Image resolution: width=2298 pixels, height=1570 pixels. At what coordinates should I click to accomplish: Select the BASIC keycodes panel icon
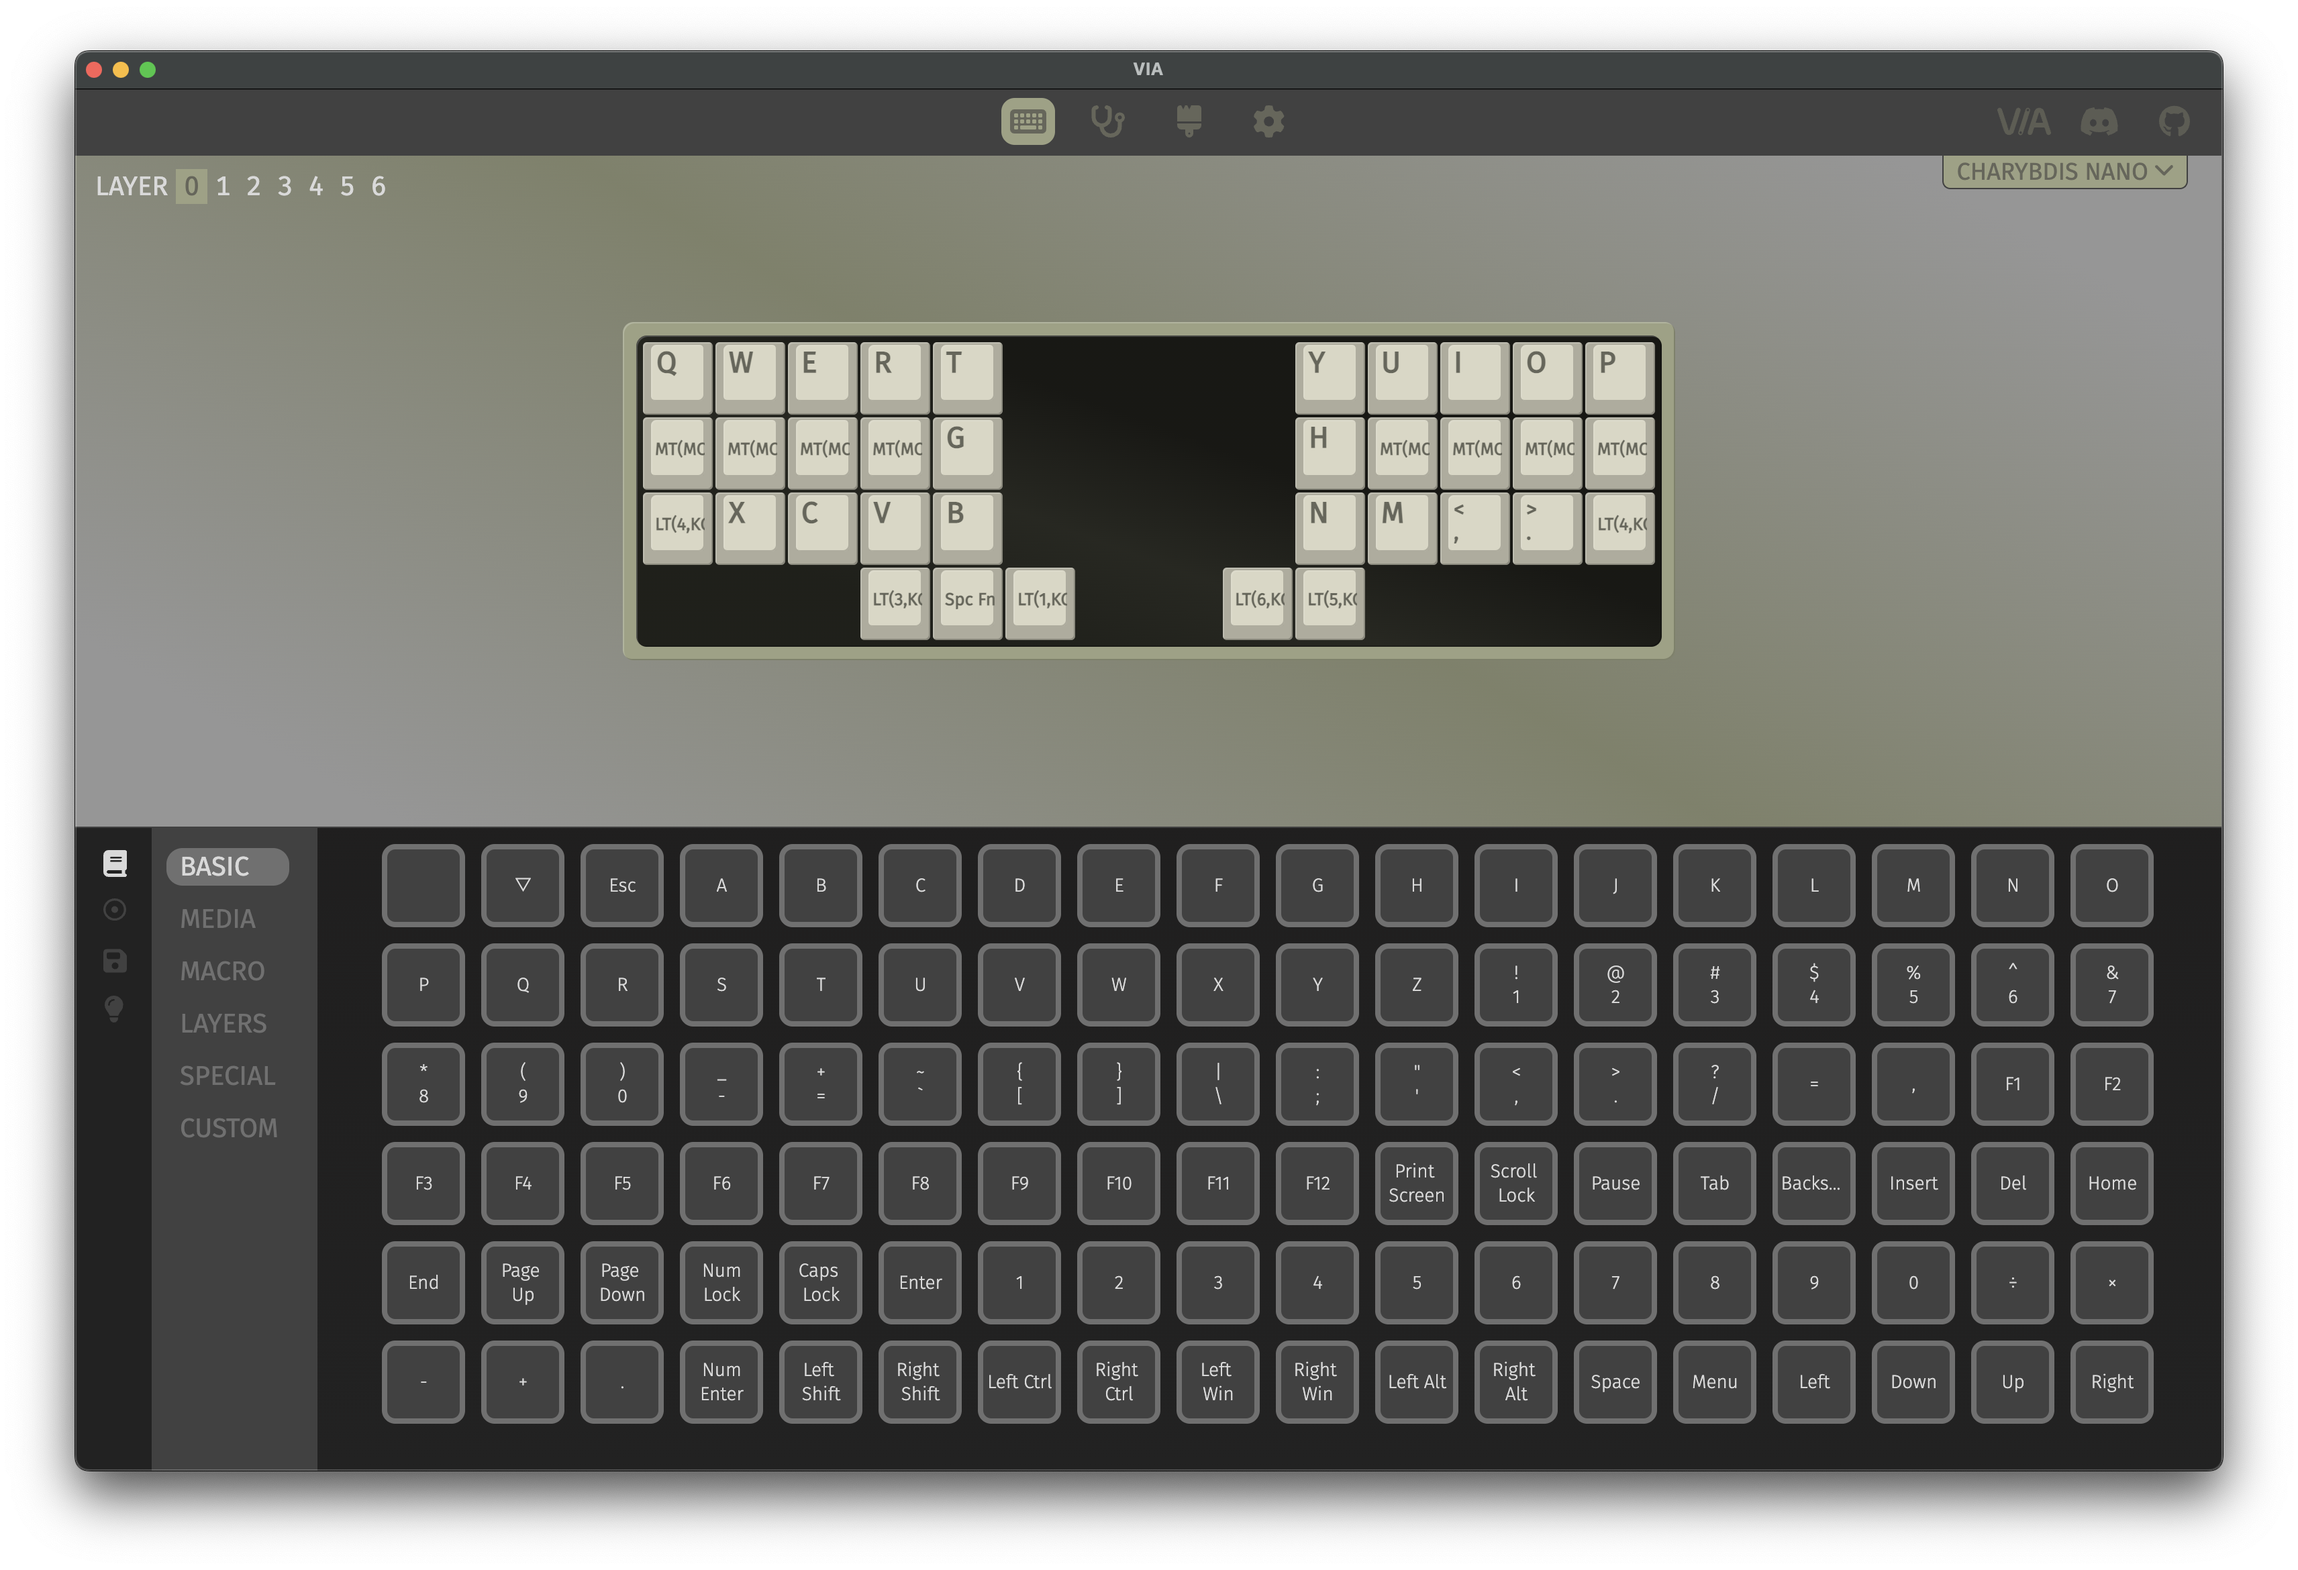click(115, 864)
